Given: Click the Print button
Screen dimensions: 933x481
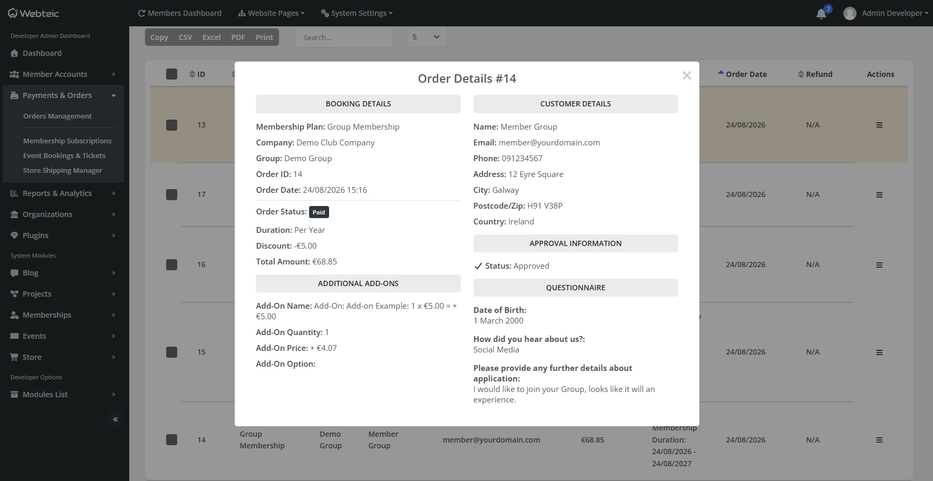Looking at the screenshot, I should pyautogui.click(x=264, y=37).
